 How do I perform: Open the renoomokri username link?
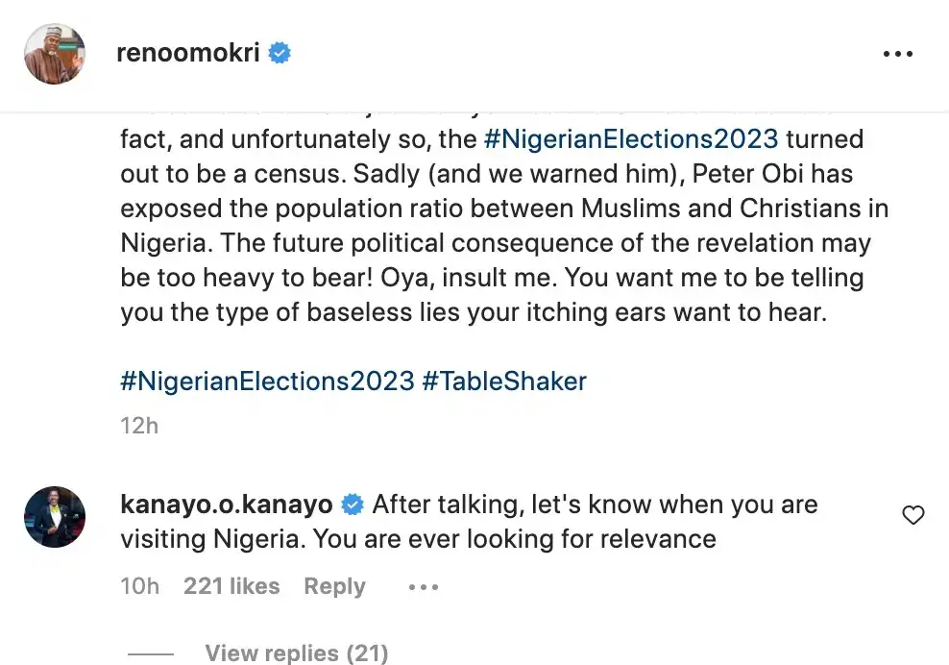click(188, 54)
